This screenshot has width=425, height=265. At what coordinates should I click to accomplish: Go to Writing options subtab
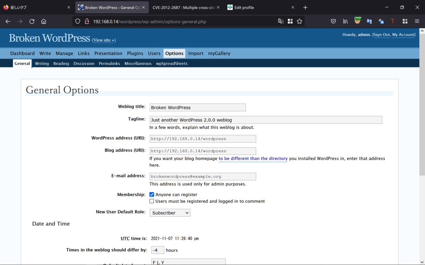point(42,64)
